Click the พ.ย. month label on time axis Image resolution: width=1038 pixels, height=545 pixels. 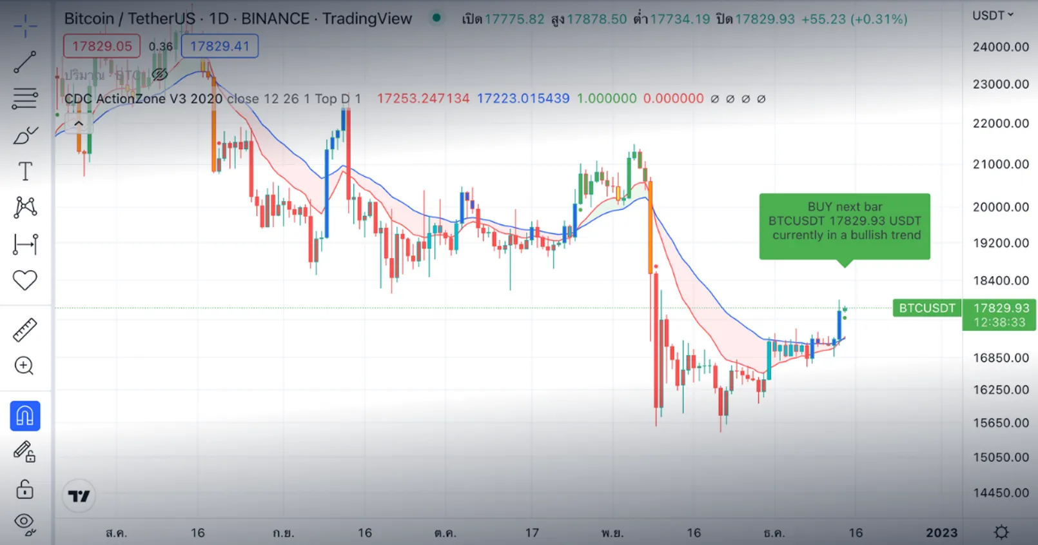pyautogui.click(x=612, y=533)
